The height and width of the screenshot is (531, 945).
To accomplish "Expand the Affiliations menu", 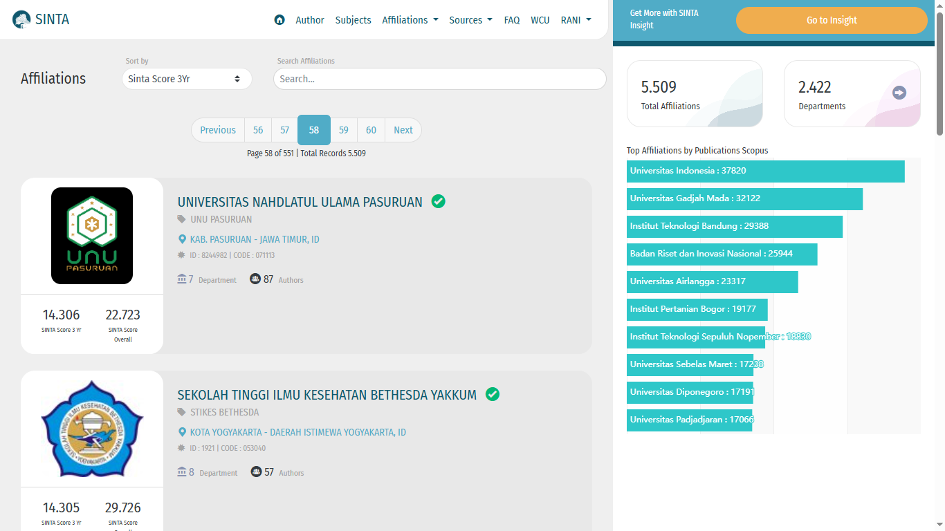I will pyautogui.click(x=410, y=20).
